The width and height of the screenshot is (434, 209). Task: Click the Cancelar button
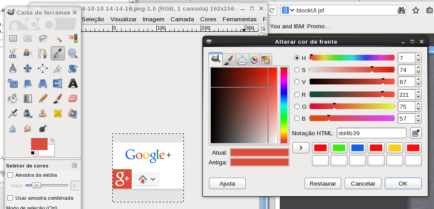coord(363,183)
